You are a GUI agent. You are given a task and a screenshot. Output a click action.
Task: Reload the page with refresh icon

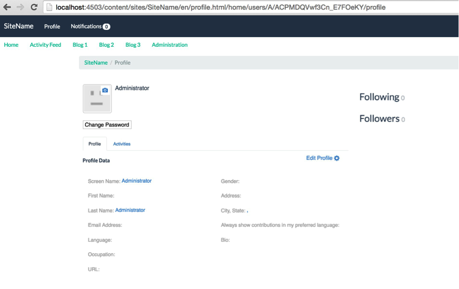pos(34,7)
